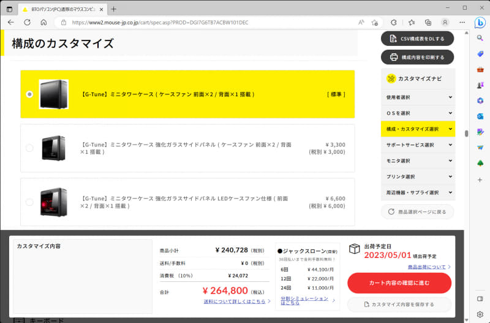Click glass side panel case thumbnail
490x323 pixels.
tap(54, 148)
